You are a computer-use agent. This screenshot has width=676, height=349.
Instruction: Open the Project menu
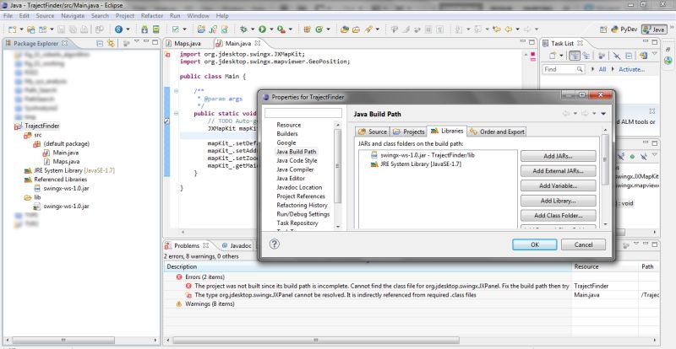[x=125, y=15]
